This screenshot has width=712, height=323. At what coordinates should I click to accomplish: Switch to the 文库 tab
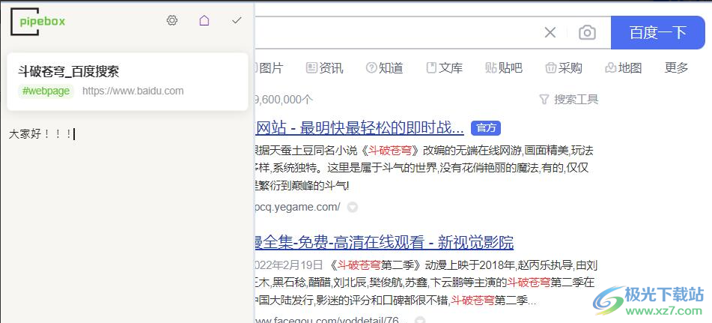[445, 68]
